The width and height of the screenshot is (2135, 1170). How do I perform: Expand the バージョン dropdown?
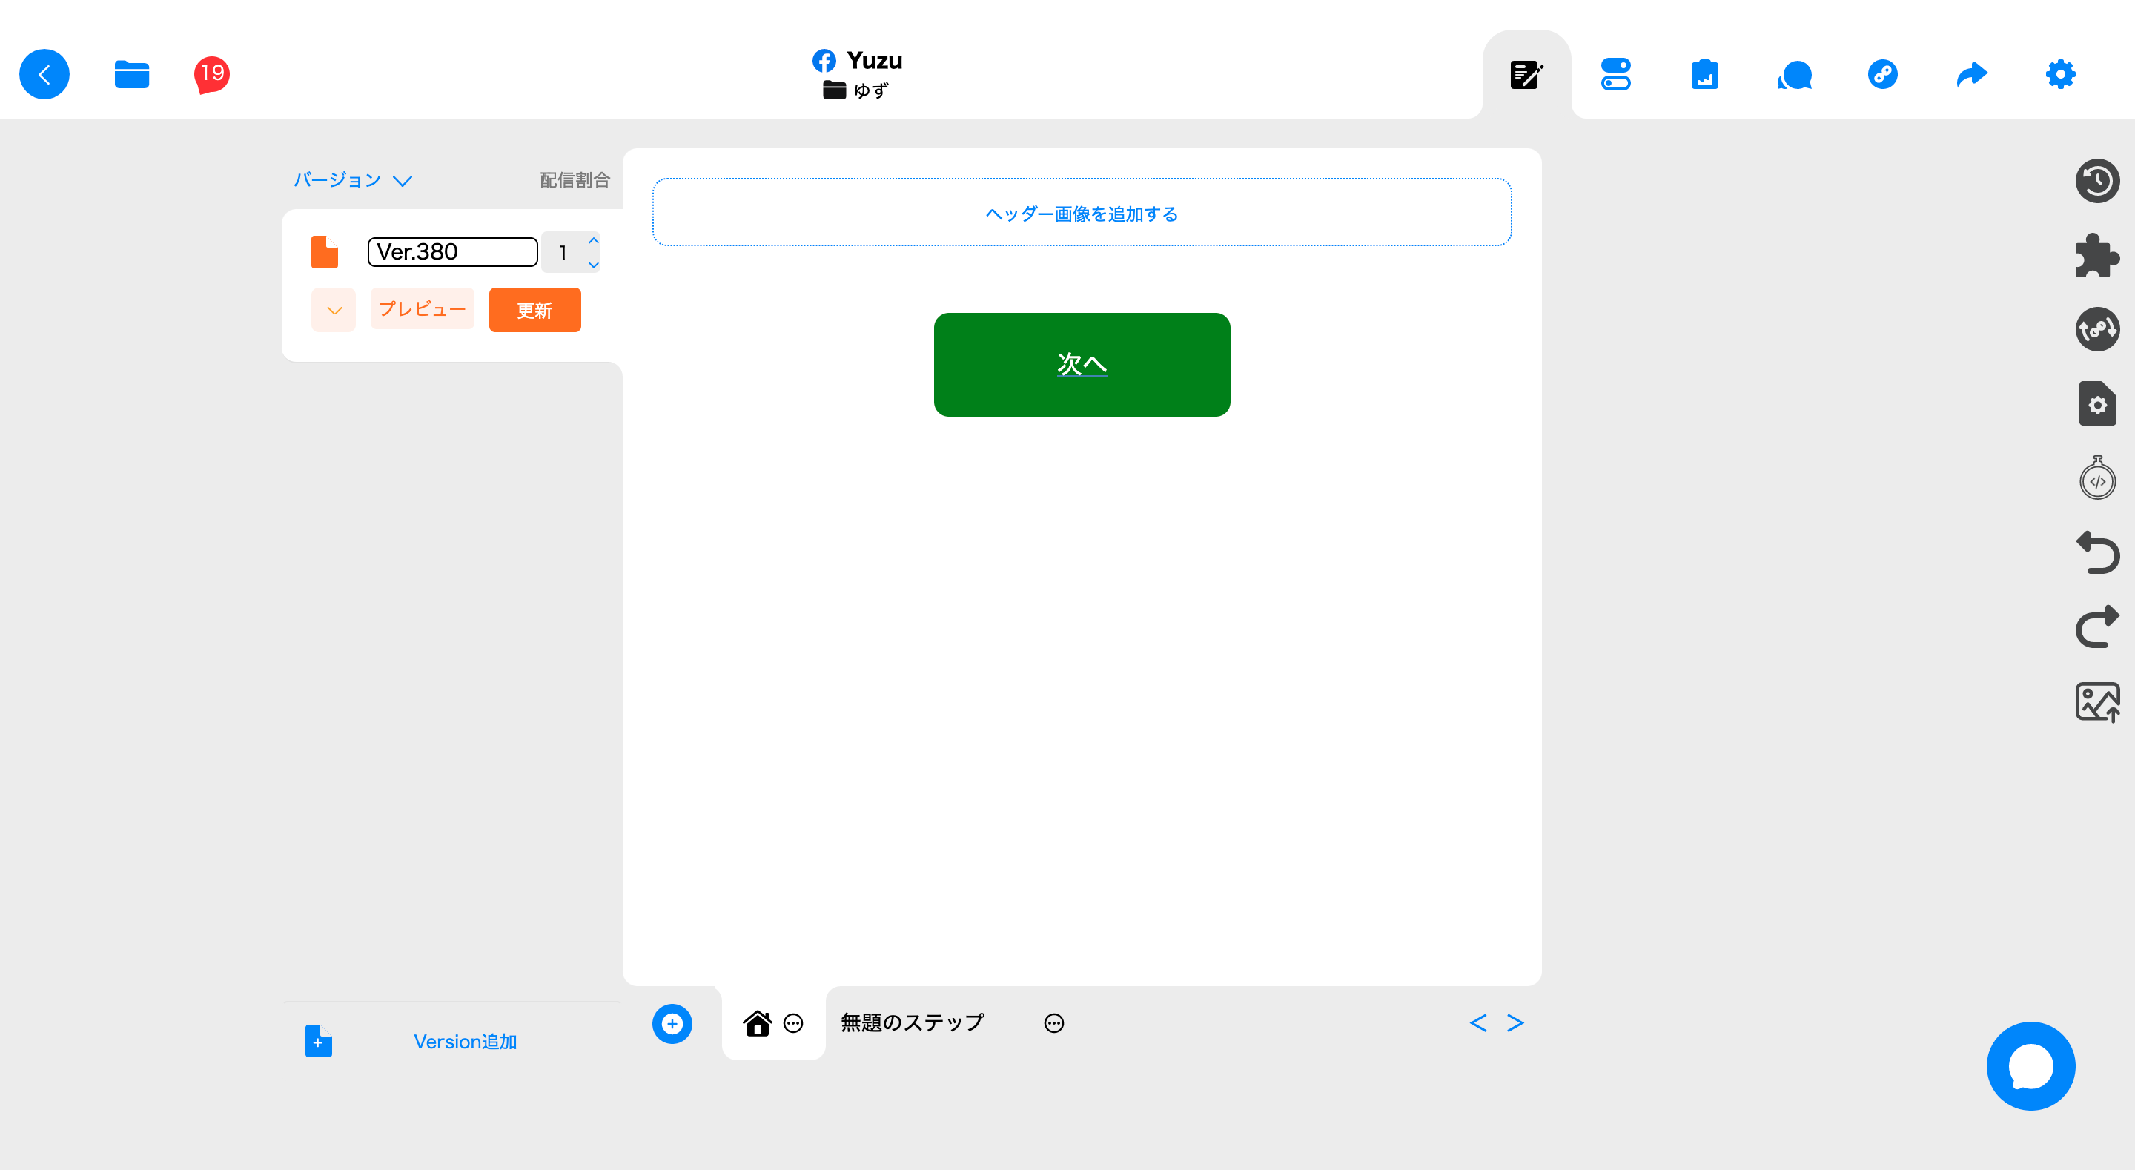[353, 180]
